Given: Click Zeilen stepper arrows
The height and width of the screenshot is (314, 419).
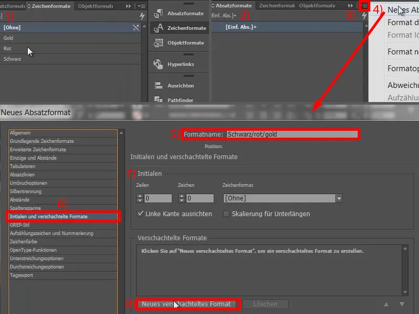Looking at the screenshot, I should pos(140,198).
